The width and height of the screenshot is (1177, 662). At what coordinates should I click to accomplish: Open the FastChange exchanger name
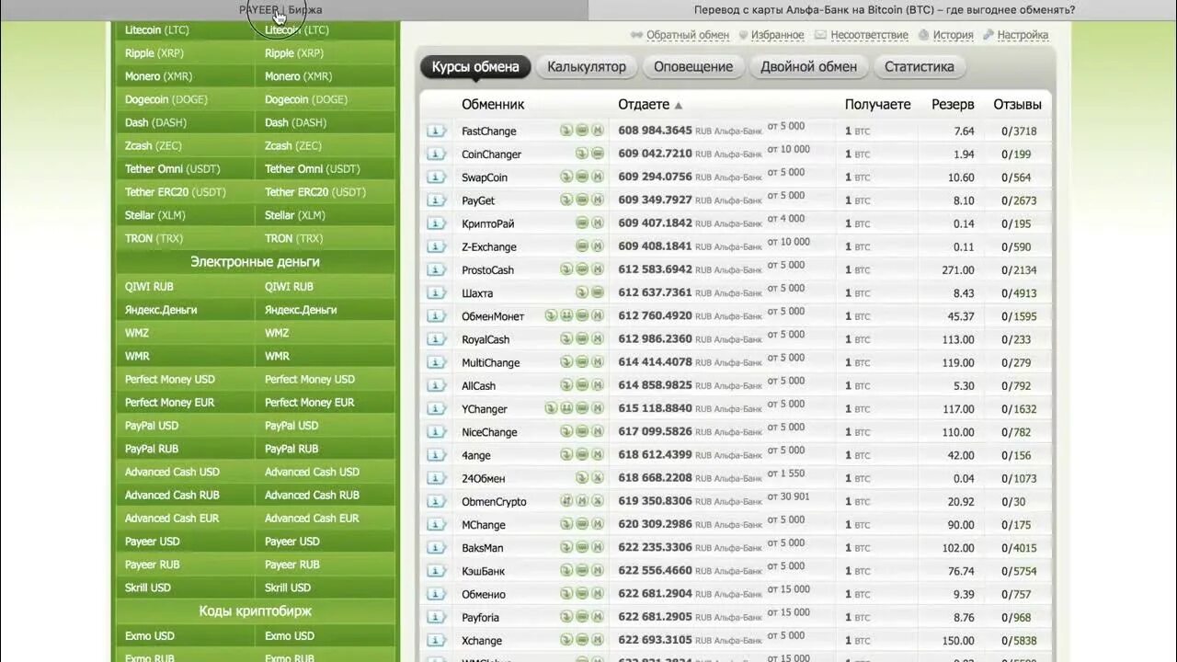(489, 131)
